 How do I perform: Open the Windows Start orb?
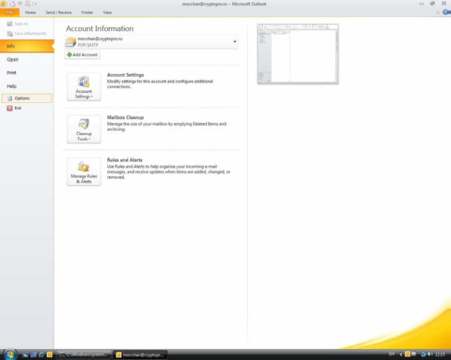click(10, 354)
